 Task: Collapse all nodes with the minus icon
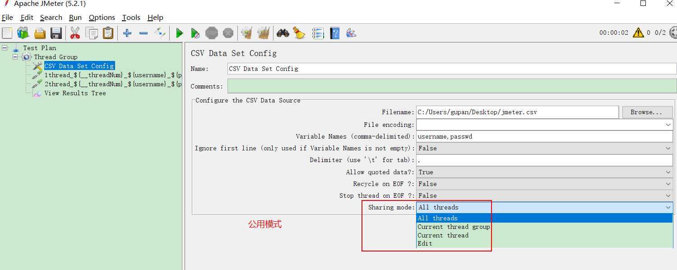(144, 33)
